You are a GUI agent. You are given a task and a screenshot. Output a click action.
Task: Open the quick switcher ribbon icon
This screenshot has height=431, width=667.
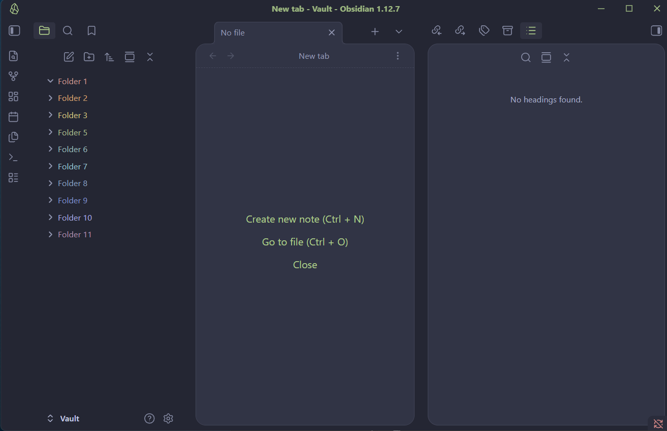point(14,56)
